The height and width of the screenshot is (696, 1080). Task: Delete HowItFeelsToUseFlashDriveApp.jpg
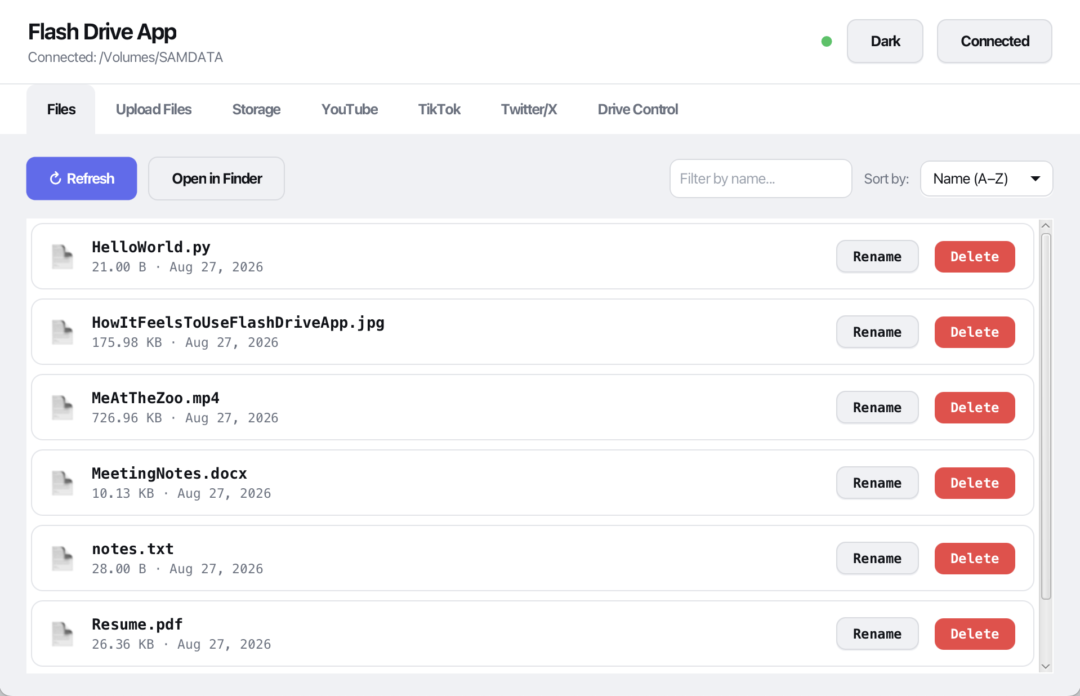coord(975,332)
